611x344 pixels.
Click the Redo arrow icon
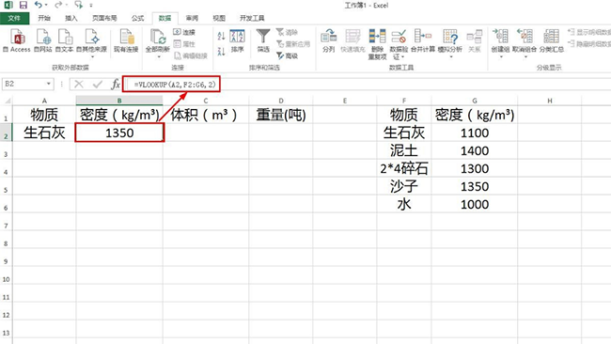pos(58,5)
